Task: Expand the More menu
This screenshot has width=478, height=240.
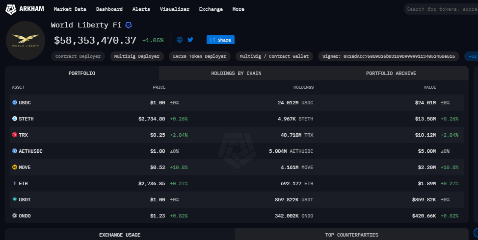Action: 239,9
